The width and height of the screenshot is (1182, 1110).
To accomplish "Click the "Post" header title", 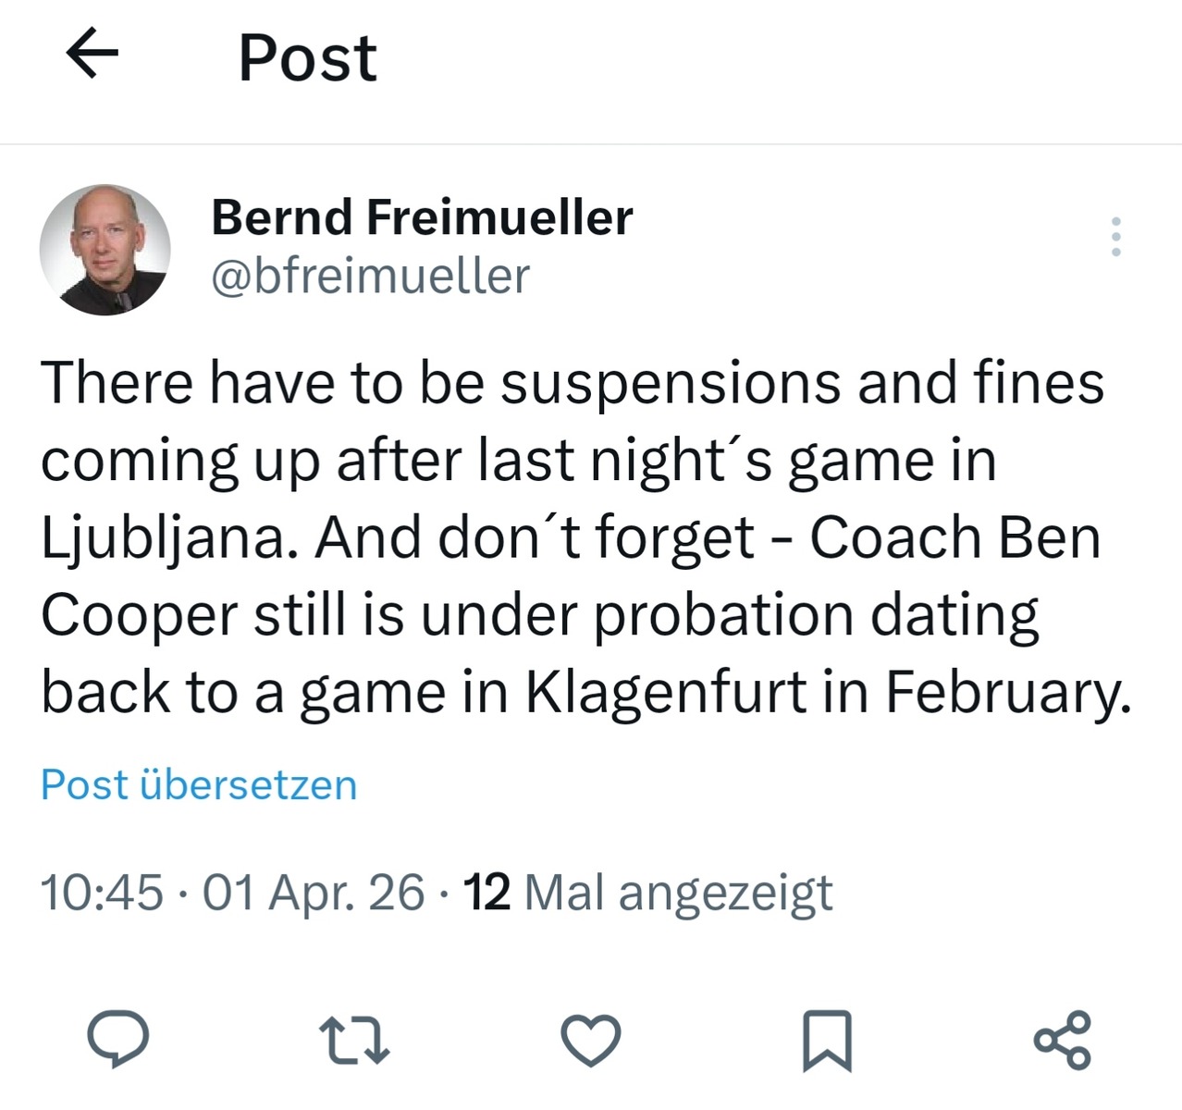I will pos(307,57).
